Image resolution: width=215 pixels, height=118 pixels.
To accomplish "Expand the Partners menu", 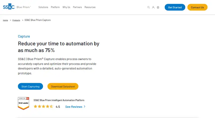I will [77, 7].
